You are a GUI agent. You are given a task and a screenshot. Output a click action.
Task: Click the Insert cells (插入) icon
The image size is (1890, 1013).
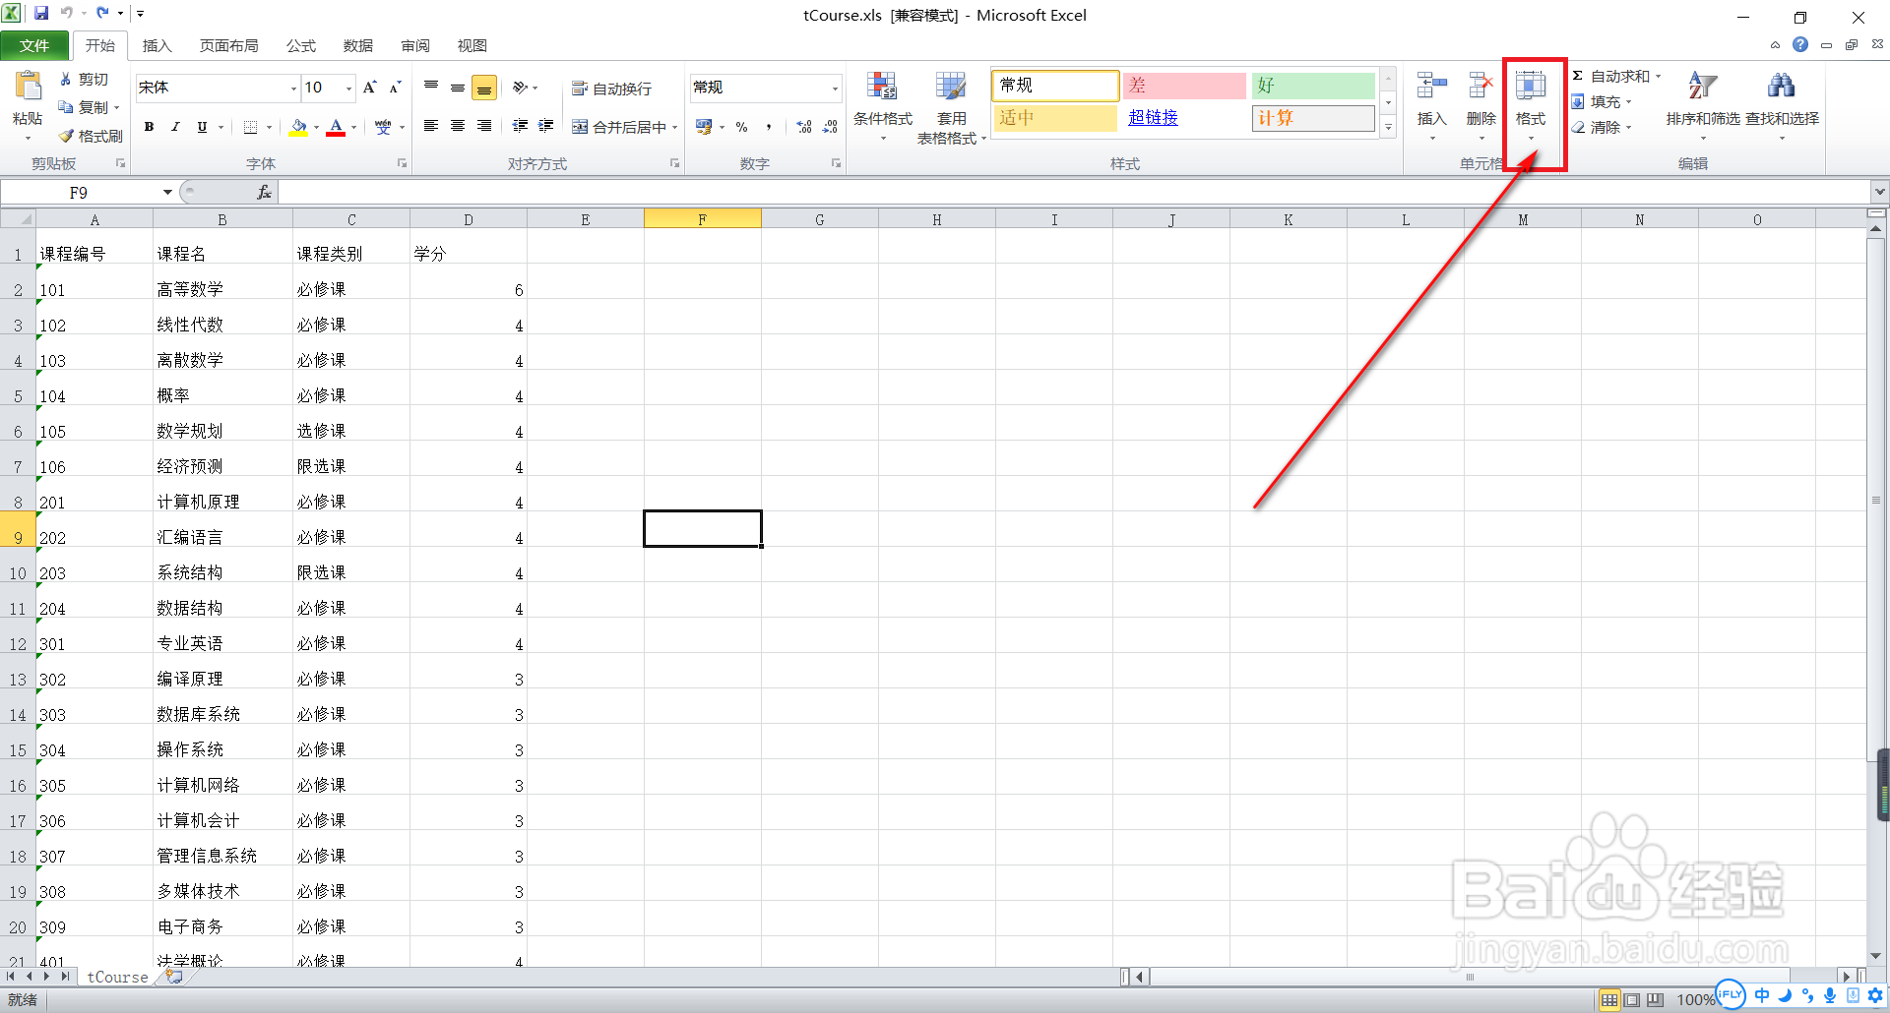pos(1431,87)
